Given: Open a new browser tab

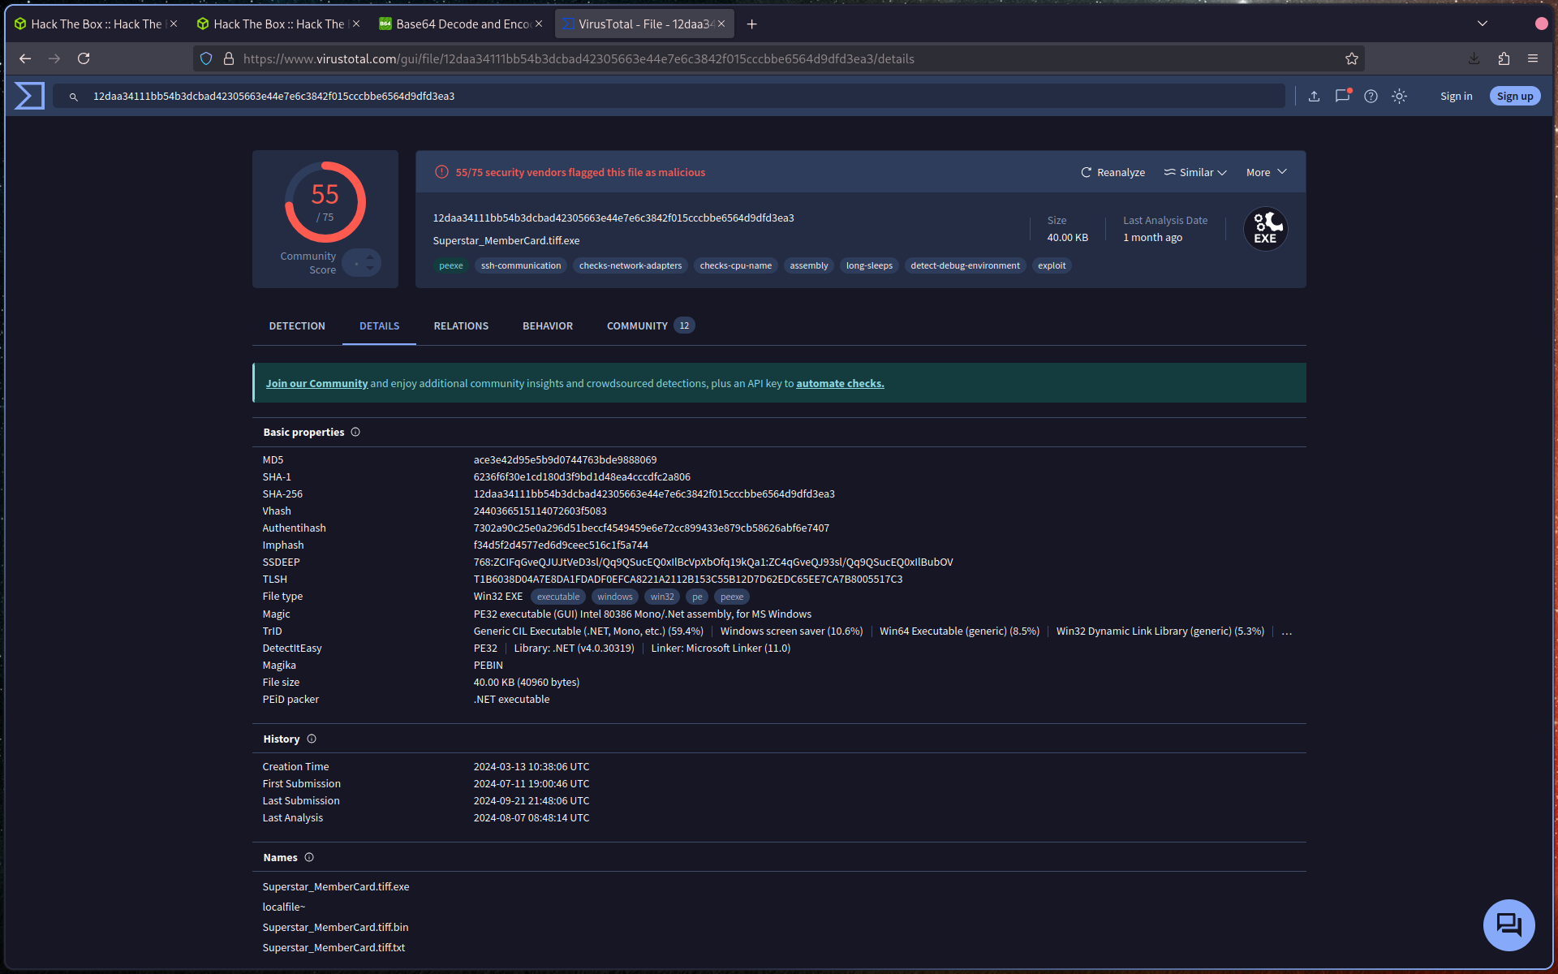Looking at the screenshot, I should (752, 24).
